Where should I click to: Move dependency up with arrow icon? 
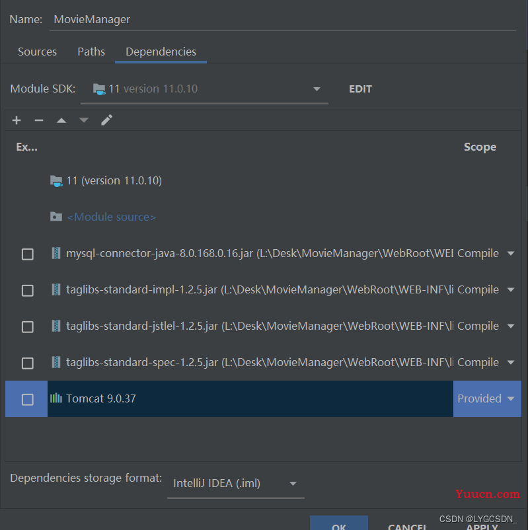(x=61, y=120)
